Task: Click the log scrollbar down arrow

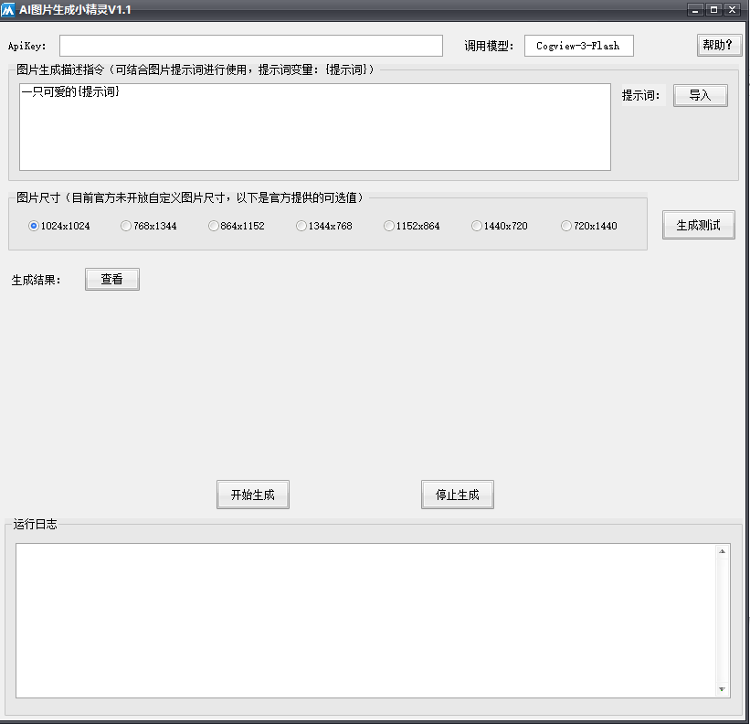Action: tap(723, 689)
